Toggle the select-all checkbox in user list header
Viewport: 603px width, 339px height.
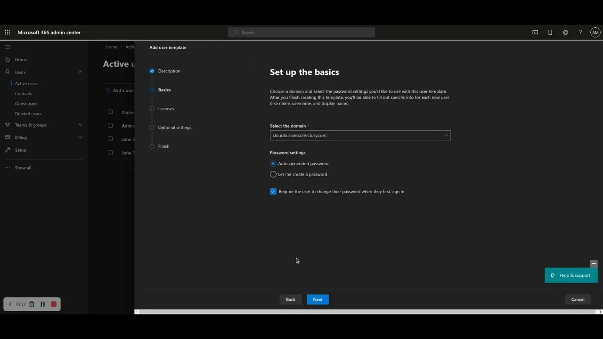110,112
